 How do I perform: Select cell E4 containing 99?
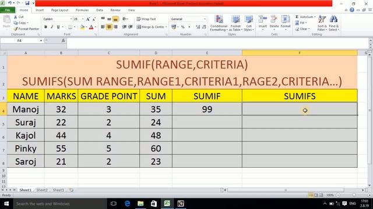(207, 109)
